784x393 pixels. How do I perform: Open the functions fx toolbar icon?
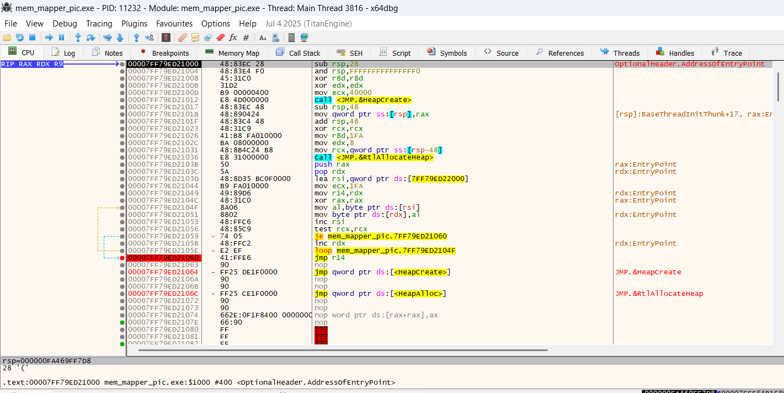click(233, 38)
